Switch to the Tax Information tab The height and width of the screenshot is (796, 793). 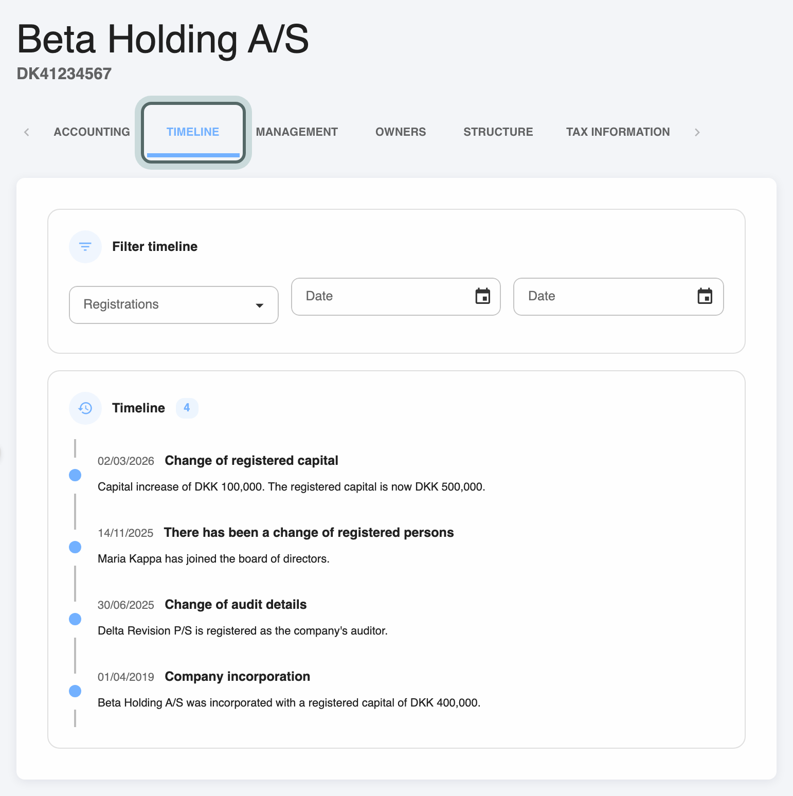[x=618, y=132]
